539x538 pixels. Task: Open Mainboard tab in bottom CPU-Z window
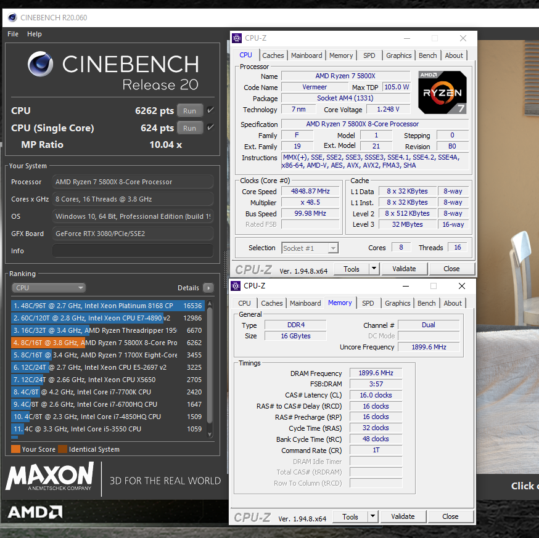click(x=305, y=303)
